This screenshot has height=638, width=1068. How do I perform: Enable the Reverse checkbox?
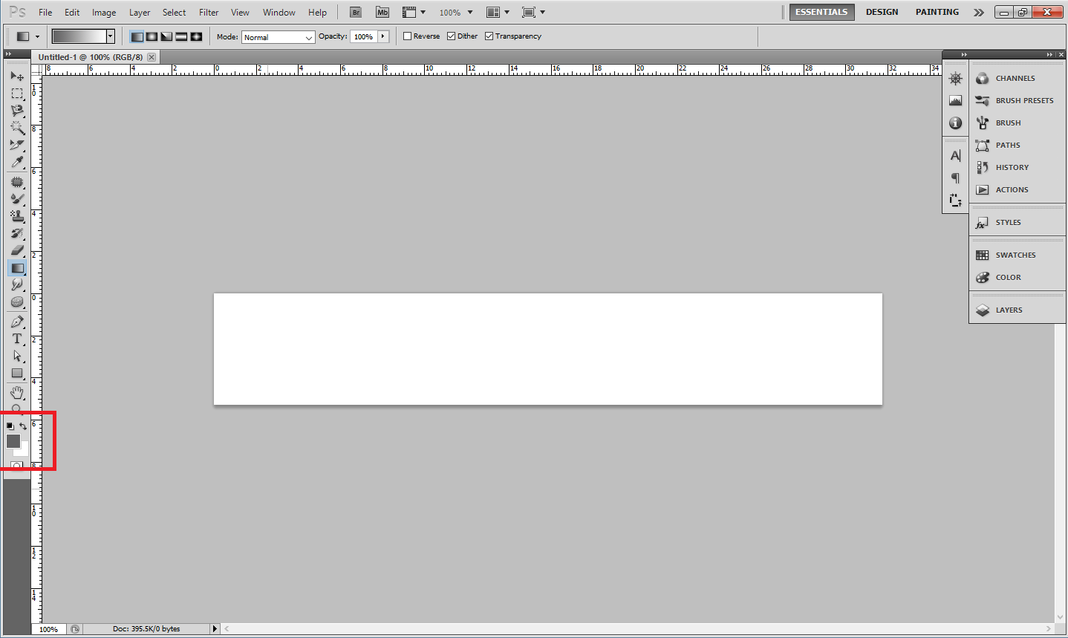407,36
